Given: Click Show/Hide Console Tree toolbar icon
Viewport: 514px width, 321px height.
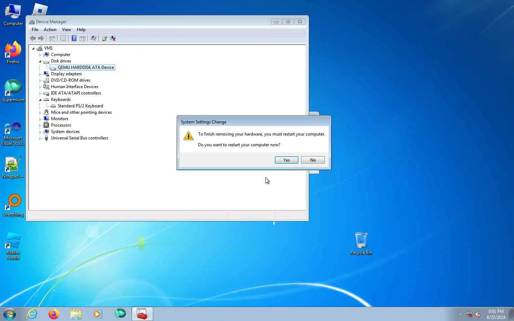Looking at the screenshot, I should click(x=52, y=39).
